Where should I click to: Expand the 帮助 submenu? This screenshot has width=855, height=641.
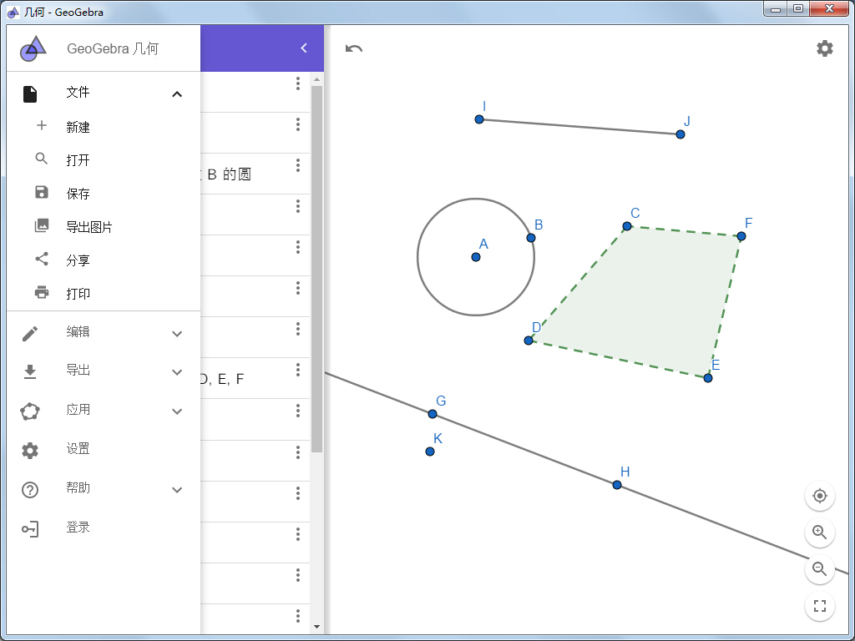pos(176,490)
